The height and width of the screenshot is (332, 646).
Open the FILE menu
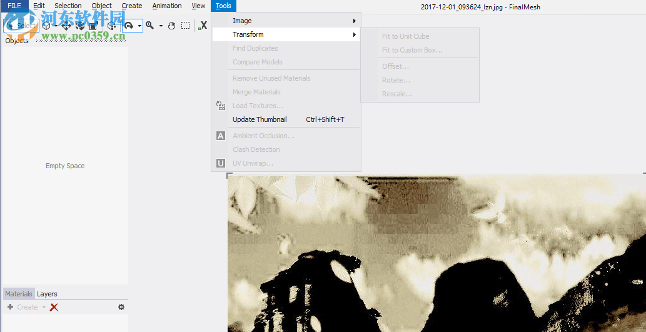click(14, 6)
